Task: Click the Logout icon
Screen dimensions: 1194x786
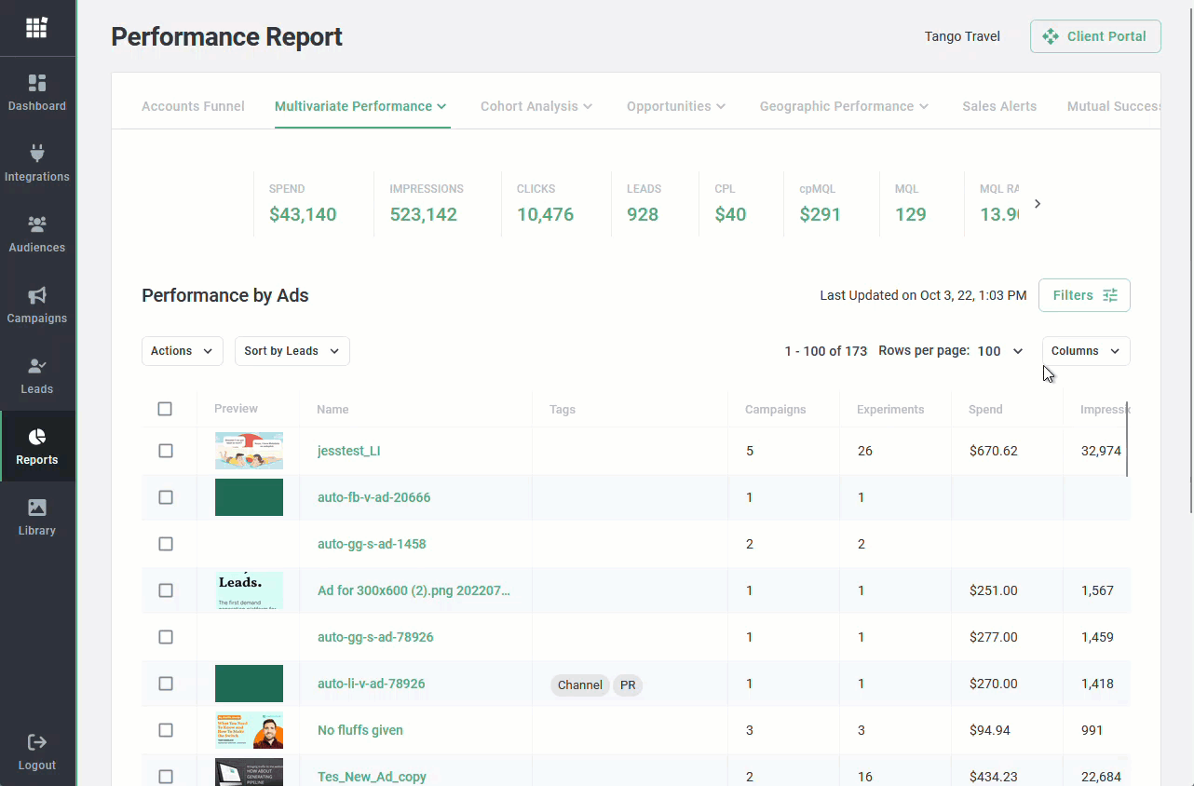Action: pos(37,742)
